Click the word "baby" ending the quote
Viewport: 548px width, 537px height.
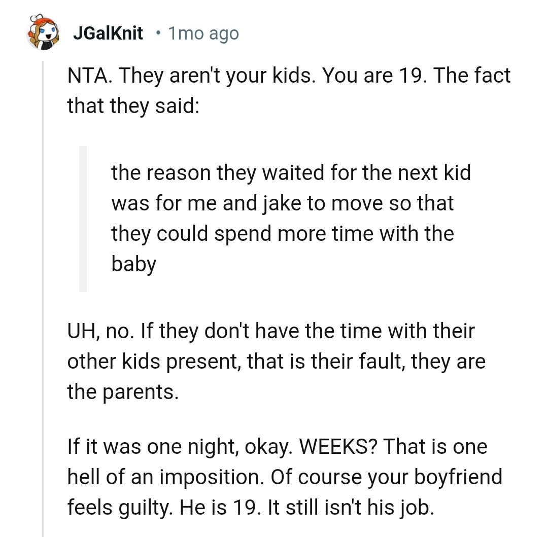click(x=133, y=264)
